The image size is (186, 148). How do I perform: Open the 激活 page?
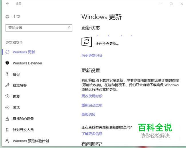(16, 108)
